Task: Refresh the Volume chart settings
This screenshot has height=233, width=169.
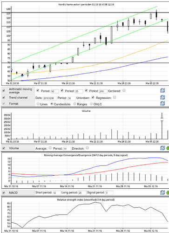Action: coord(162,148)
